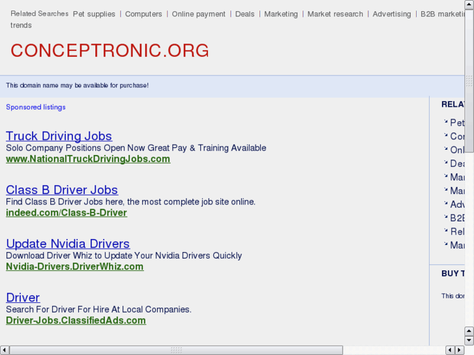474x355 pixels.
Task: Open Market research related search
Action: [335, 14]
